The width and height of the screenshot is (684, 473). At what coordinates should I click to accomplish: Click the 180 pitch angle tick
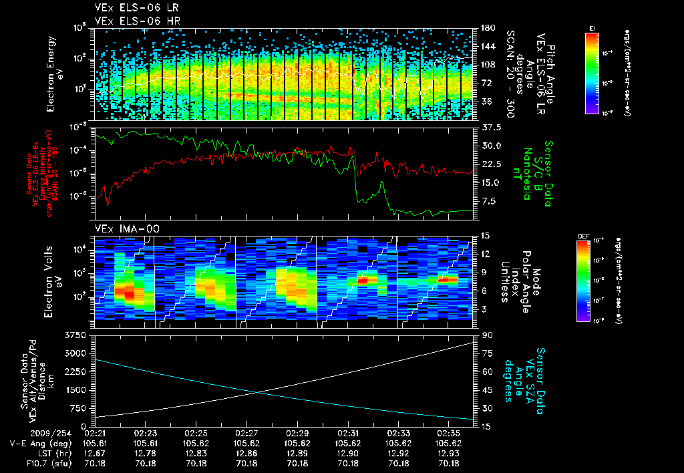[x=488, y=28]
